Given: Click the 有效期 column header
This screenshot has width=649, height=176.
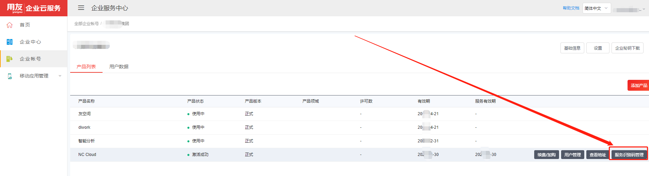Looking at the screenshot, I should pyautogui.click(x=424, y=101).
